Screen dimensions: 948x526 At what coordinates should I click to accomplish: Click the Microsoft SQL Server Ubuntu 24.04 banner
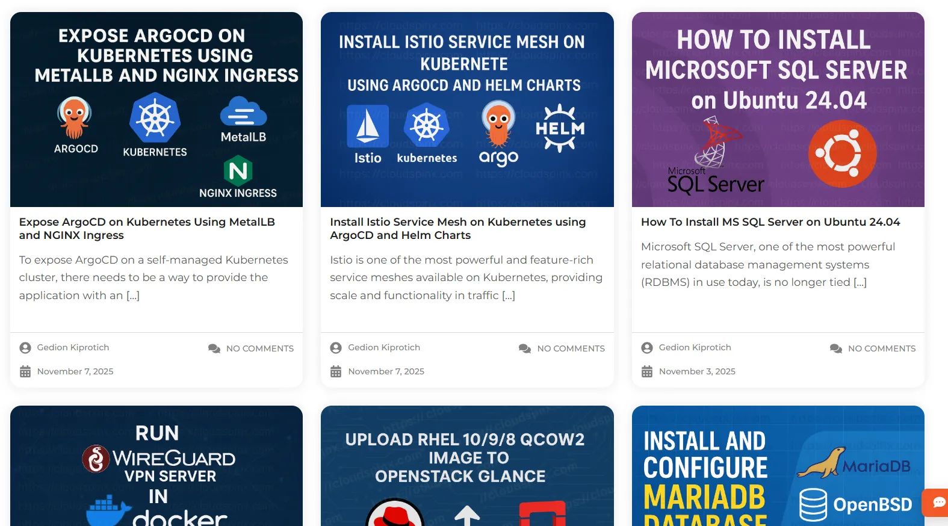[778, 110]
